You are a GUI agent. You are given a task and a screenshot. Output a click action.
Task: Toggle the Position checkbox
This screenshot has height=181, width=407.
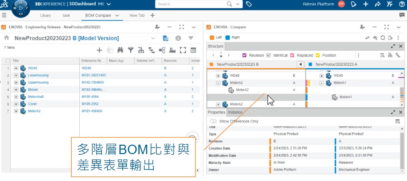tap(318, 55)
